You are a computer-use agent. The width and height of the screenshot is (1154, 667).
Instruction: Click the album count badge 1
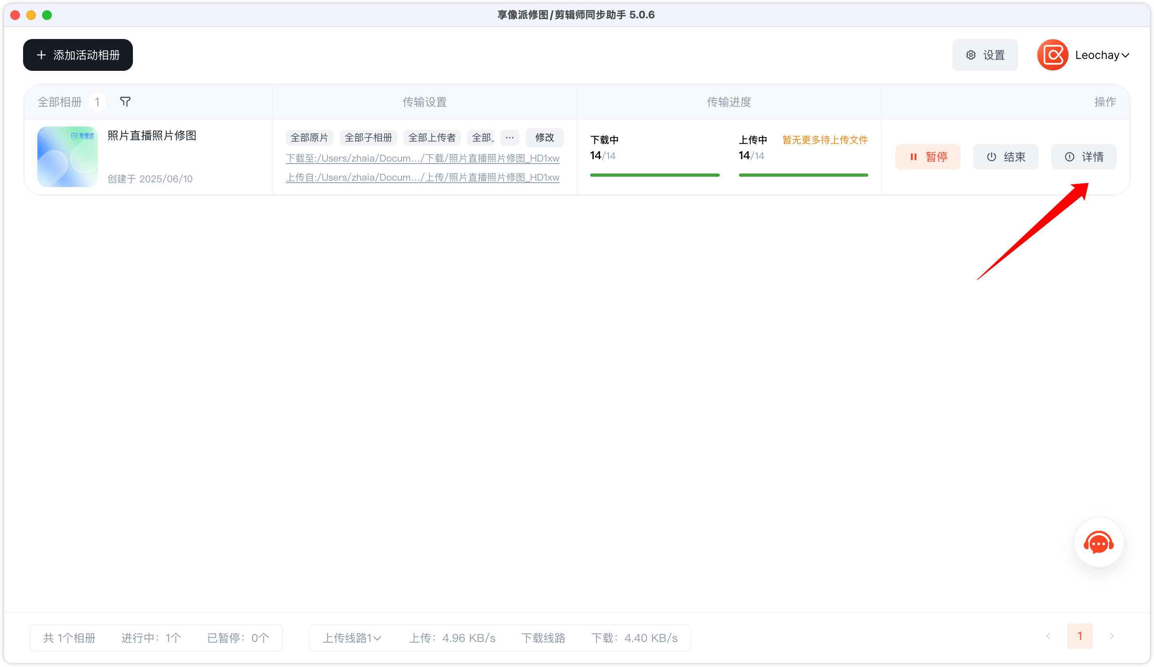pos(97,102)
